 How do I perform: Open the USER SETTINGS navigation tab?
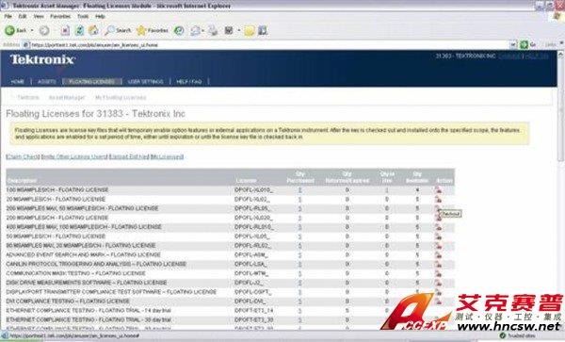(146, 82)
